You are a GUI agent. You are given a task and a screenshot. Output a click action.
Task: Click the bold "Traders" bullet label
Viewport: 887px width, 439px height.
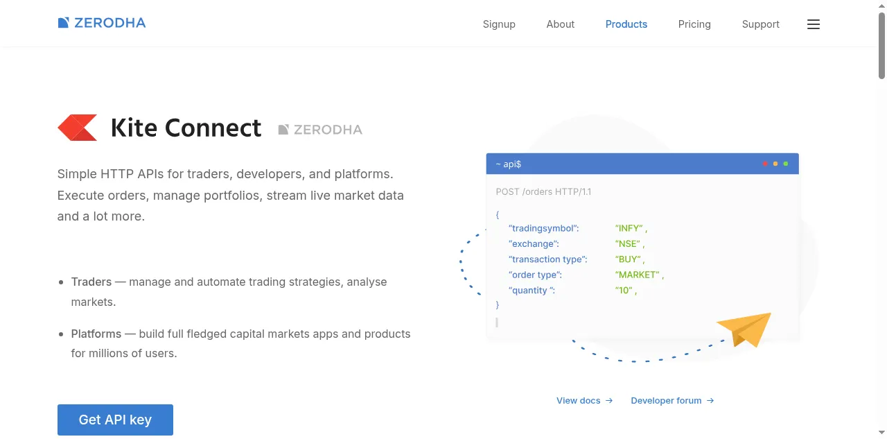91,282
